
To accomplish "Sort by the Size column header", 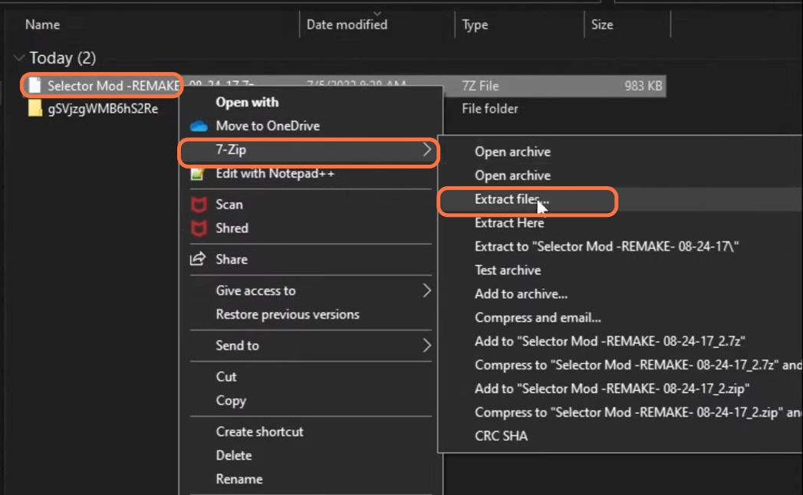I will [602, 25].
